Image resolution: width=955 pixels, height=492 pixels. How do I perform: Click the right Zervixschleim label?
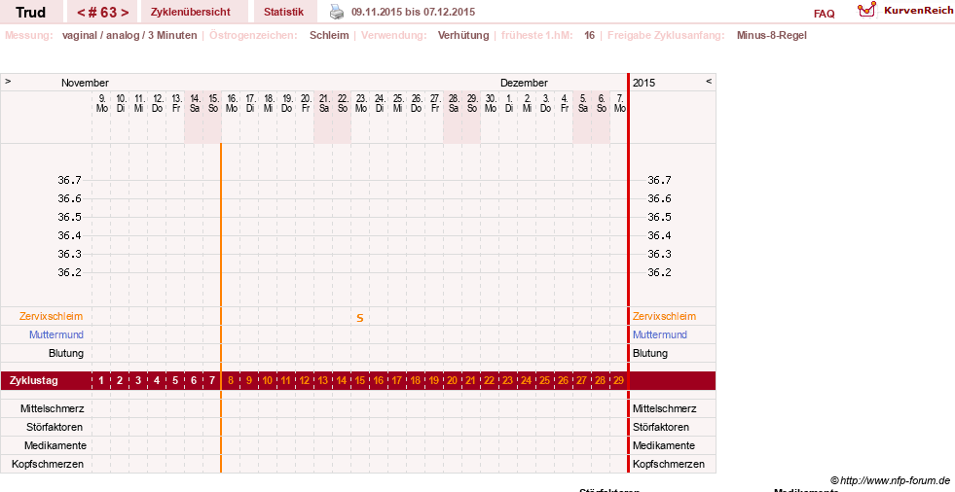coord(664,316)
